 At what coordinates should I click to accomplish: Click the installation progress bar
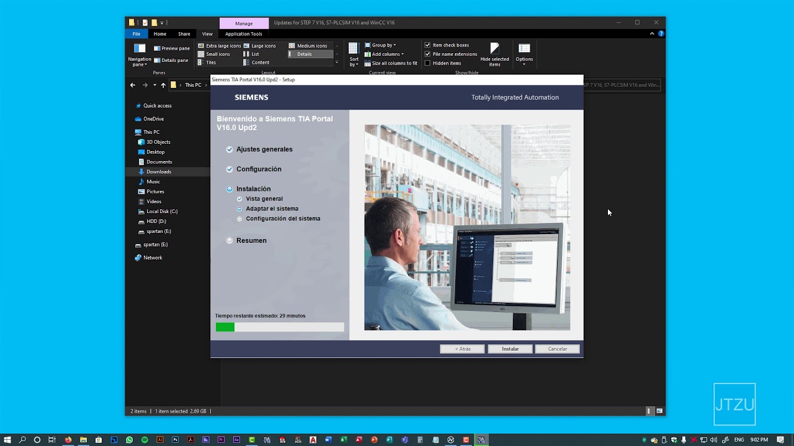280,327
